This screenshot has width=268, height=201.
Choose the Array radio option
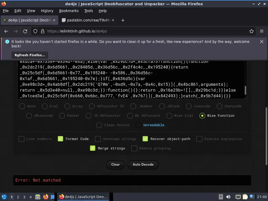(67, 106)
